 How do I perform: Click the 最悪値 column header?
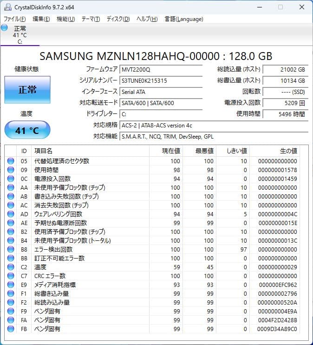click(199, 151)
